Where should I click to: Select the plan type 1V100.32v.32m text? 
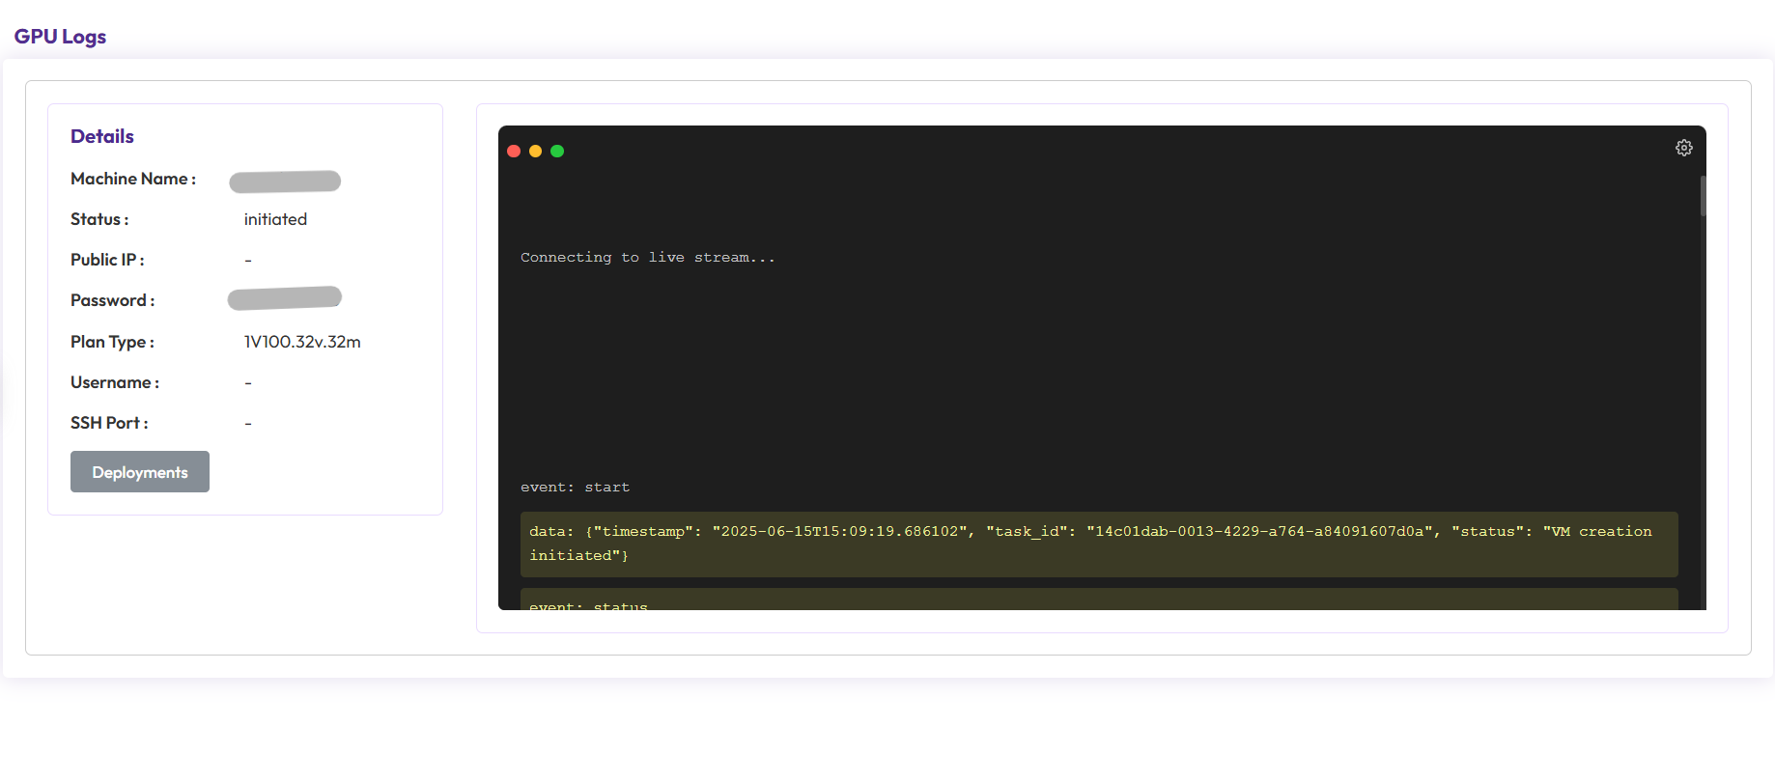pos(302,342)
